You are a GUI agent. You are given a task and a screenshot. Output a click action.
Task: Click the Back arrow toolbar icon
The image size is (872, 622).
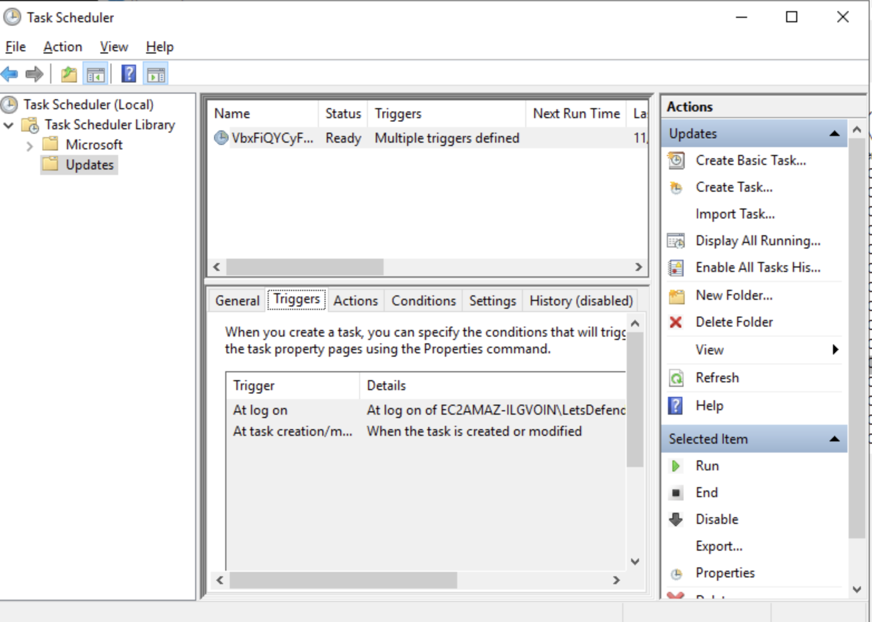tap(9, 74)
